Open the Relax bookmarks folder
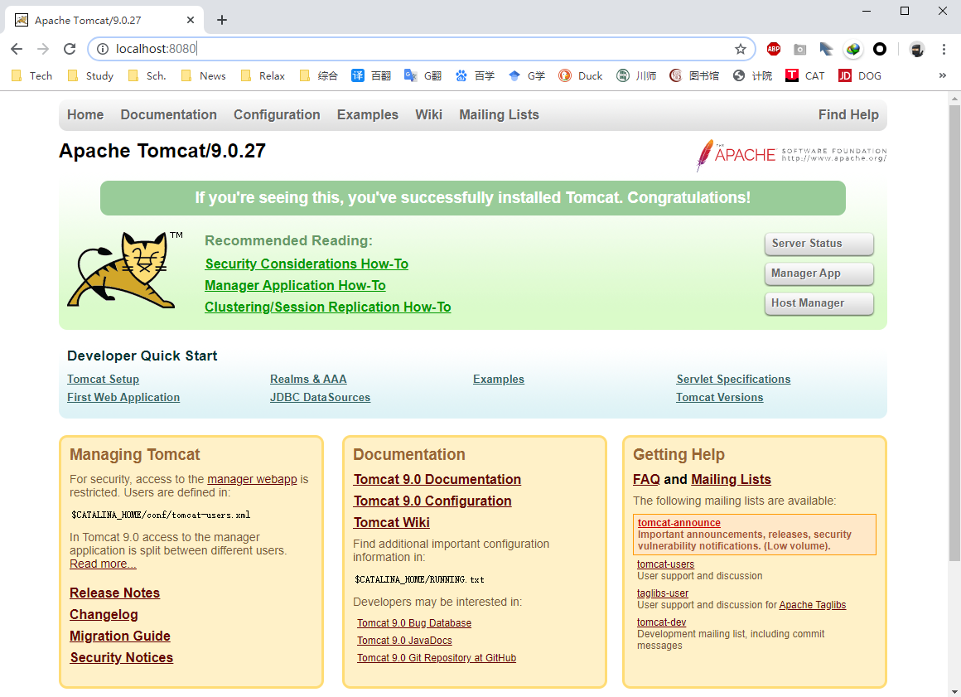Viewport: 961px width, 697px height. pos(263,76)
